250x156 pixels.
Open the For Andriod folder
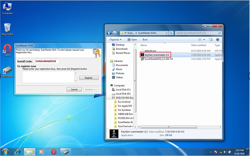click(x=124, y=102)
